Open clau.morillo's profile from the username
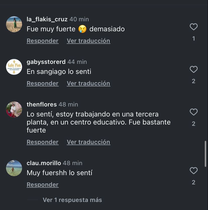 [44, 163]
